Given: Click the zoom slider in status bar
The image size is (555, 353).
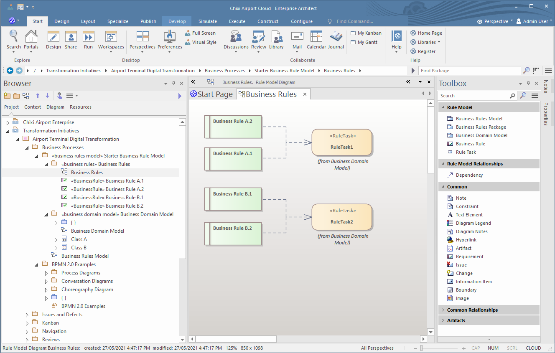Looking at the screenshot, I should [422, 348].
